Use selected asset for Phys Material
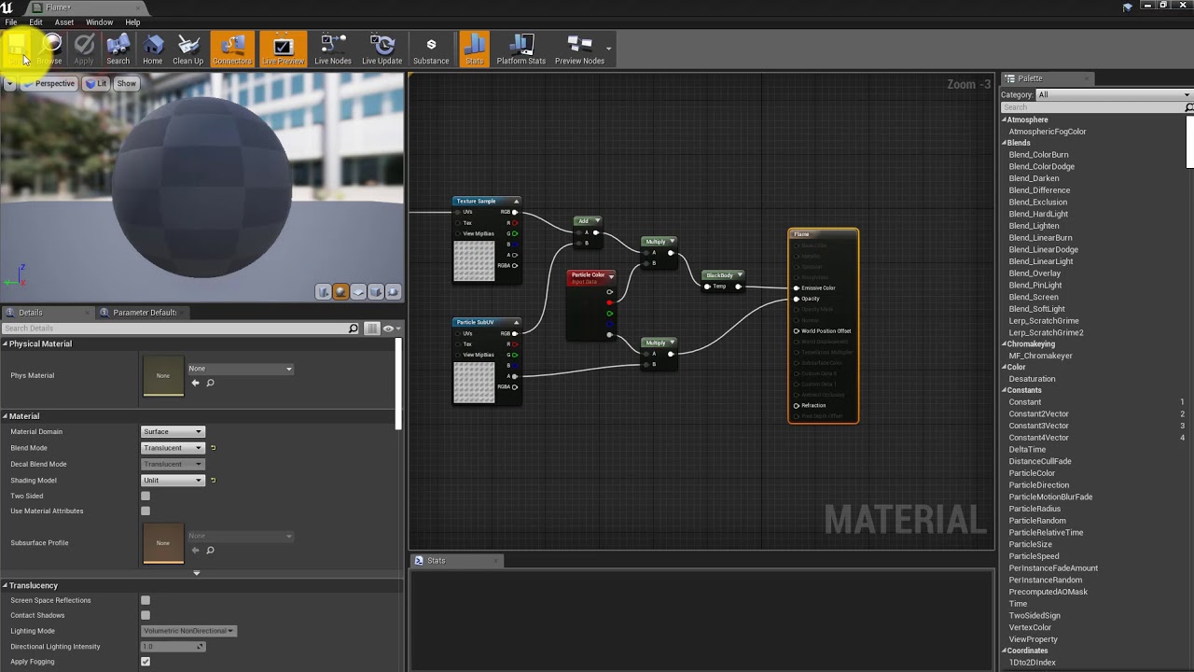 (195, 383)
